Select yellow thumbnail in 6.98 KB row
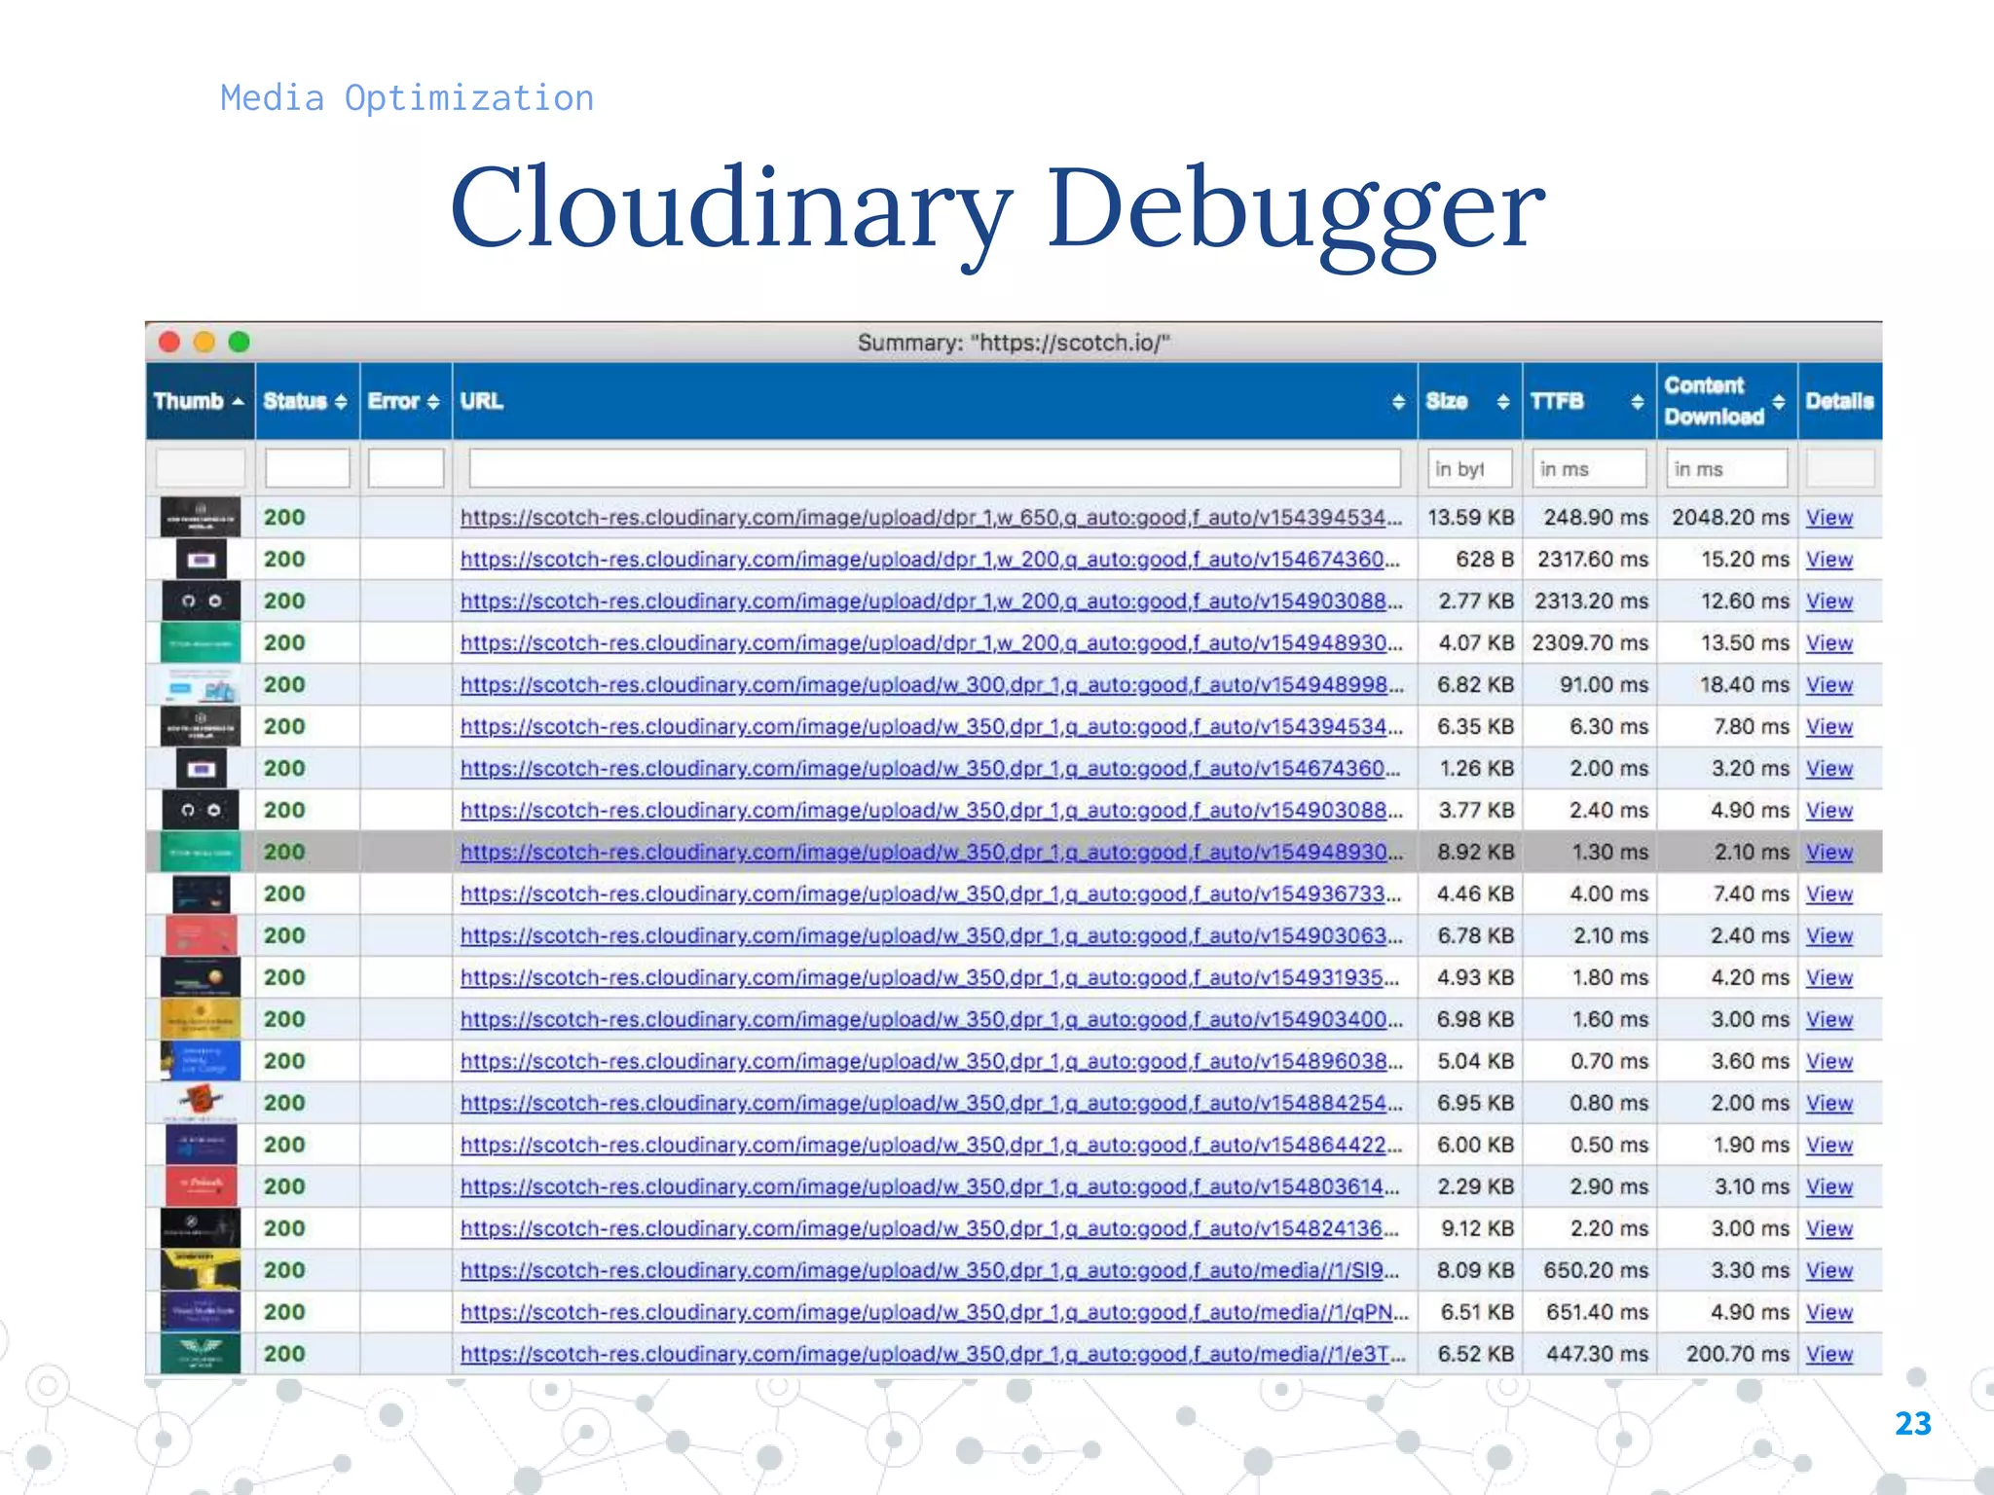This screenshot has width=1994, height=1495. 201,1020
